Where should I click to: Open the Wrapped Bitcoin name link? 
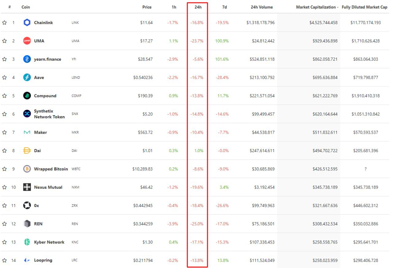click(x=51, y=169)
